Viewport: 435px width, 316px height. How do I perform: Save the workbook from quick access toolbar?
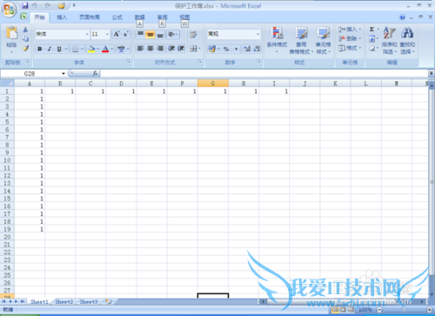(x=25, y=5)
